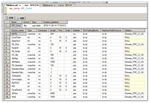Select the Collation column header

point(134,31)
